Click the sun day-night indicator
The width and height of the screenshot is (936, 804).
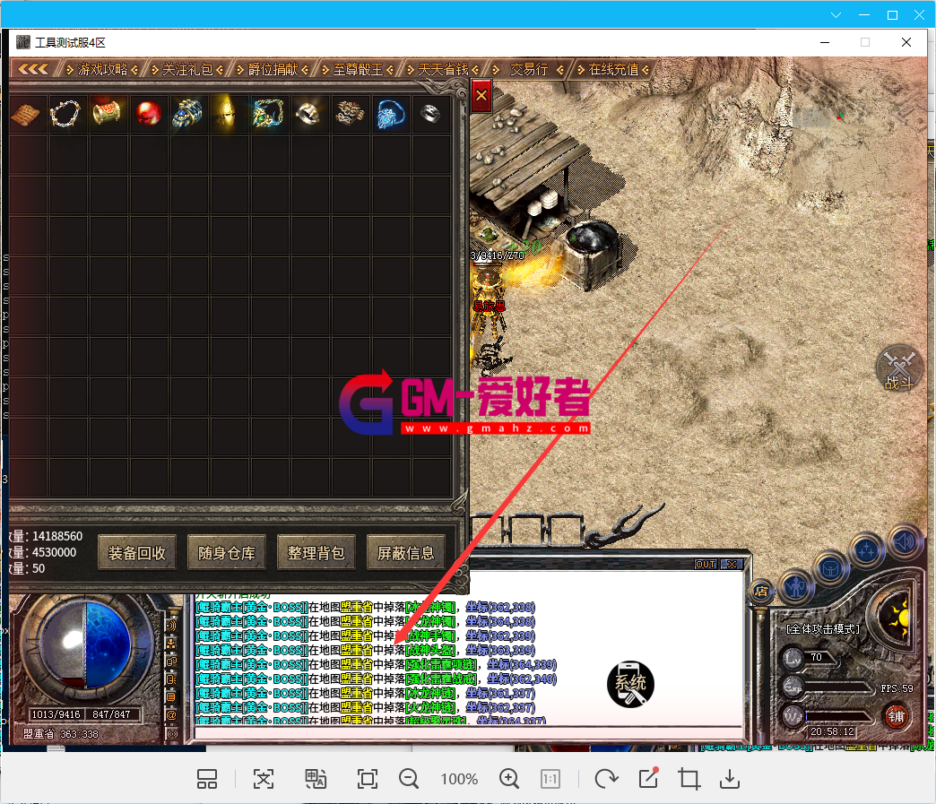pyautogui.click(x=898, y=617)
